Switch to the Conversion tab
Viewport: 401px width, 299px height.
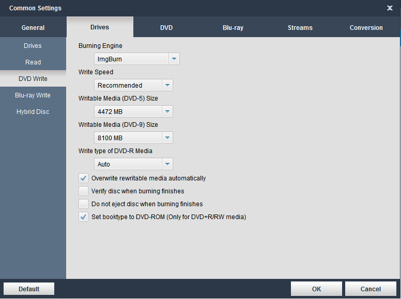366,27
